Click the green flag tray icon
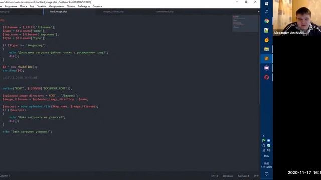321x180 pixels. 264,141
